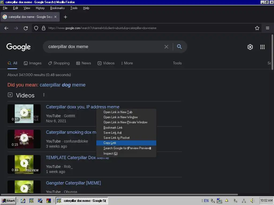Open Caterpillar smoking dox meme link
274x205 pixels.
[71, 132]
